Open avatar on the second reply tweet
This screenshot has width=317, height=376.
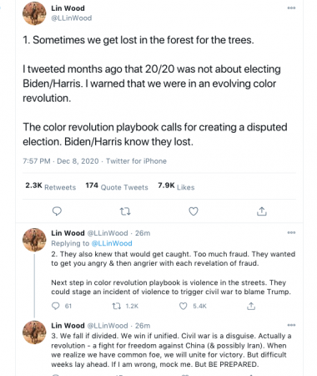[34, 240]
